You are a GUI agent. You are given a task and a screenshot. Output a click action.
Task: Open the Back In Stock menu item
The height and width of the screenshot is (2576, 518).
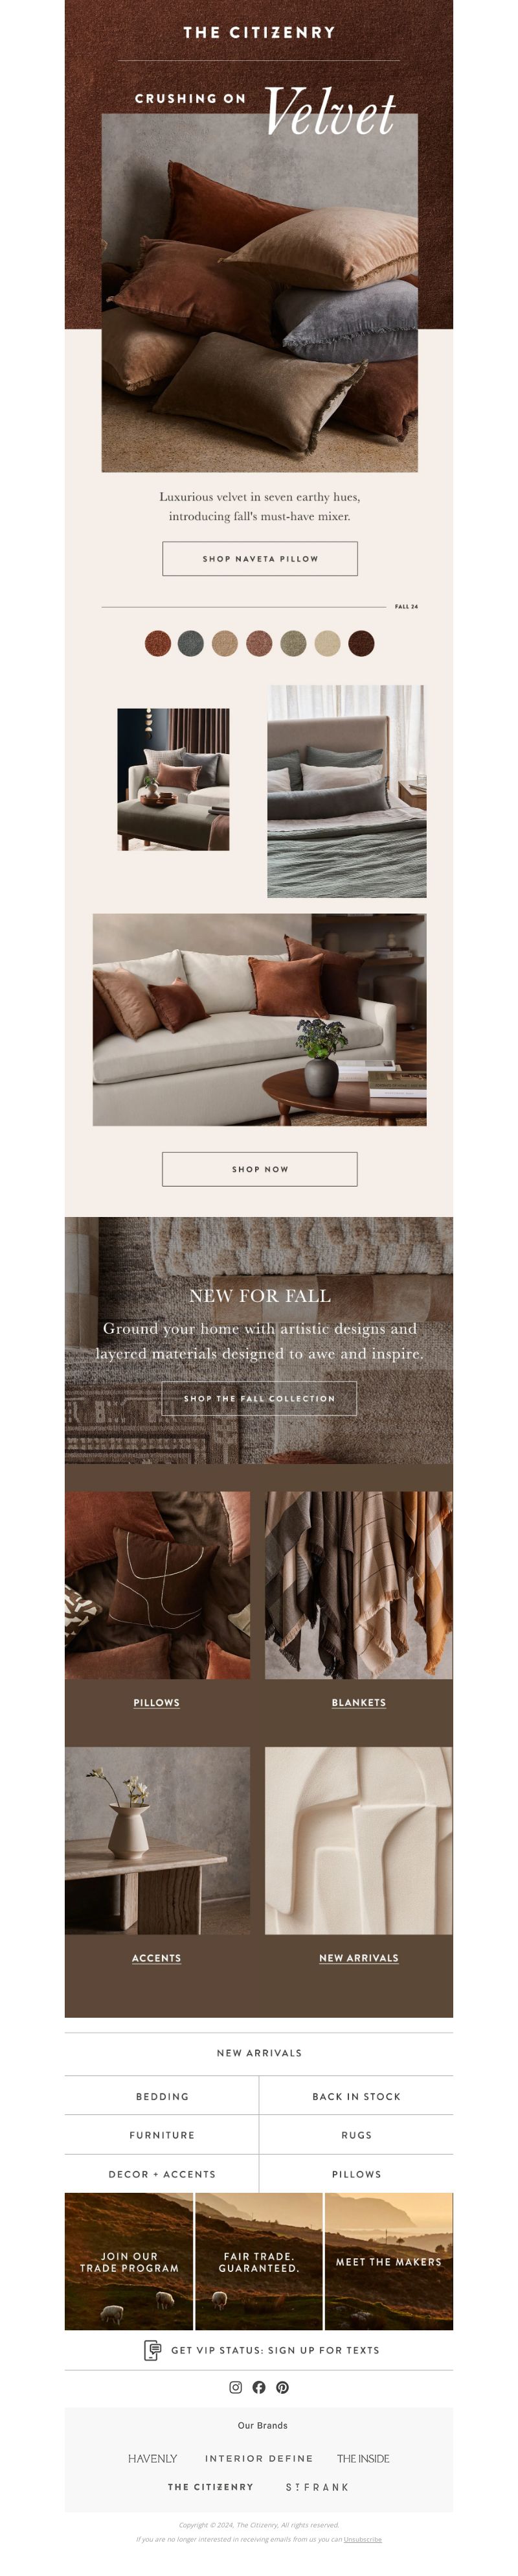[356, 2096]
